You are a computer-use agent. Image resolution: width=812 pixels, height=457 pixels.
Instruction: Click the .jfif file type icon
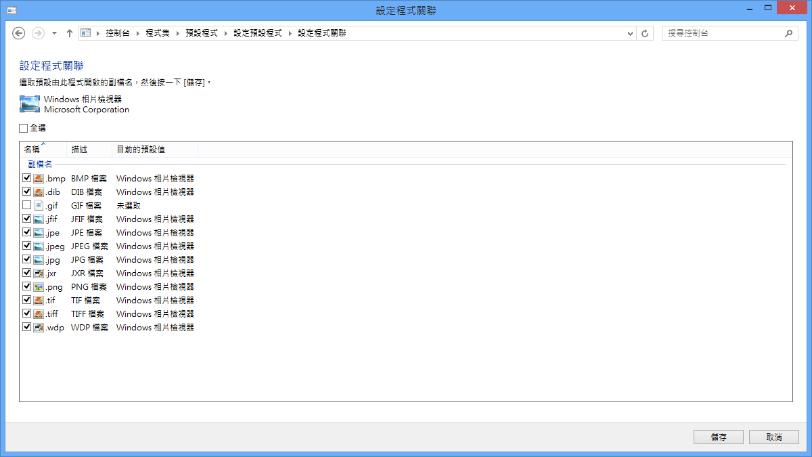(x=39, y=219)
